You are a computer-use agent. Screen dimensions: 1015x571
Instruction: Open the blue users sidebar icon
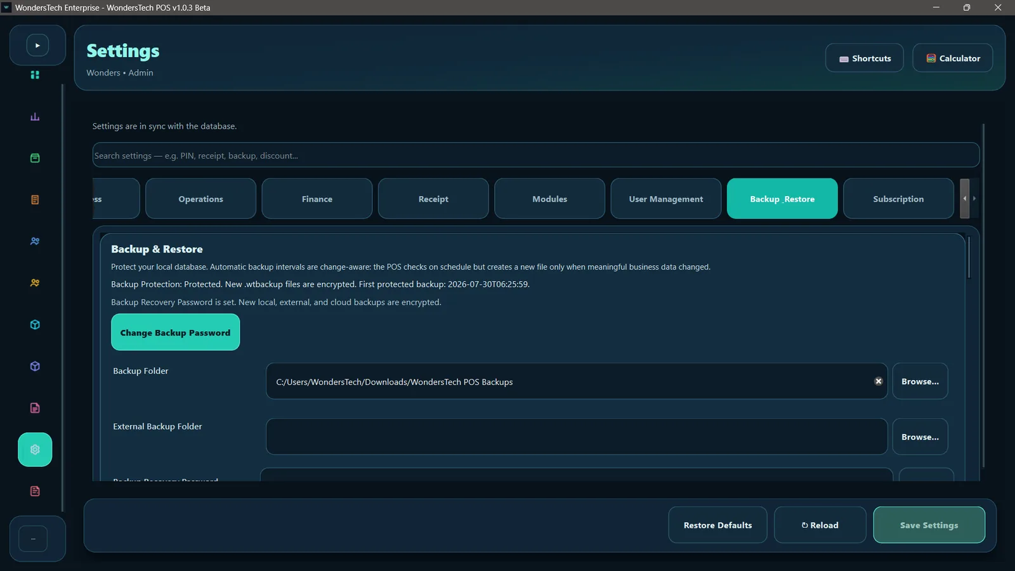pos(35,241)
